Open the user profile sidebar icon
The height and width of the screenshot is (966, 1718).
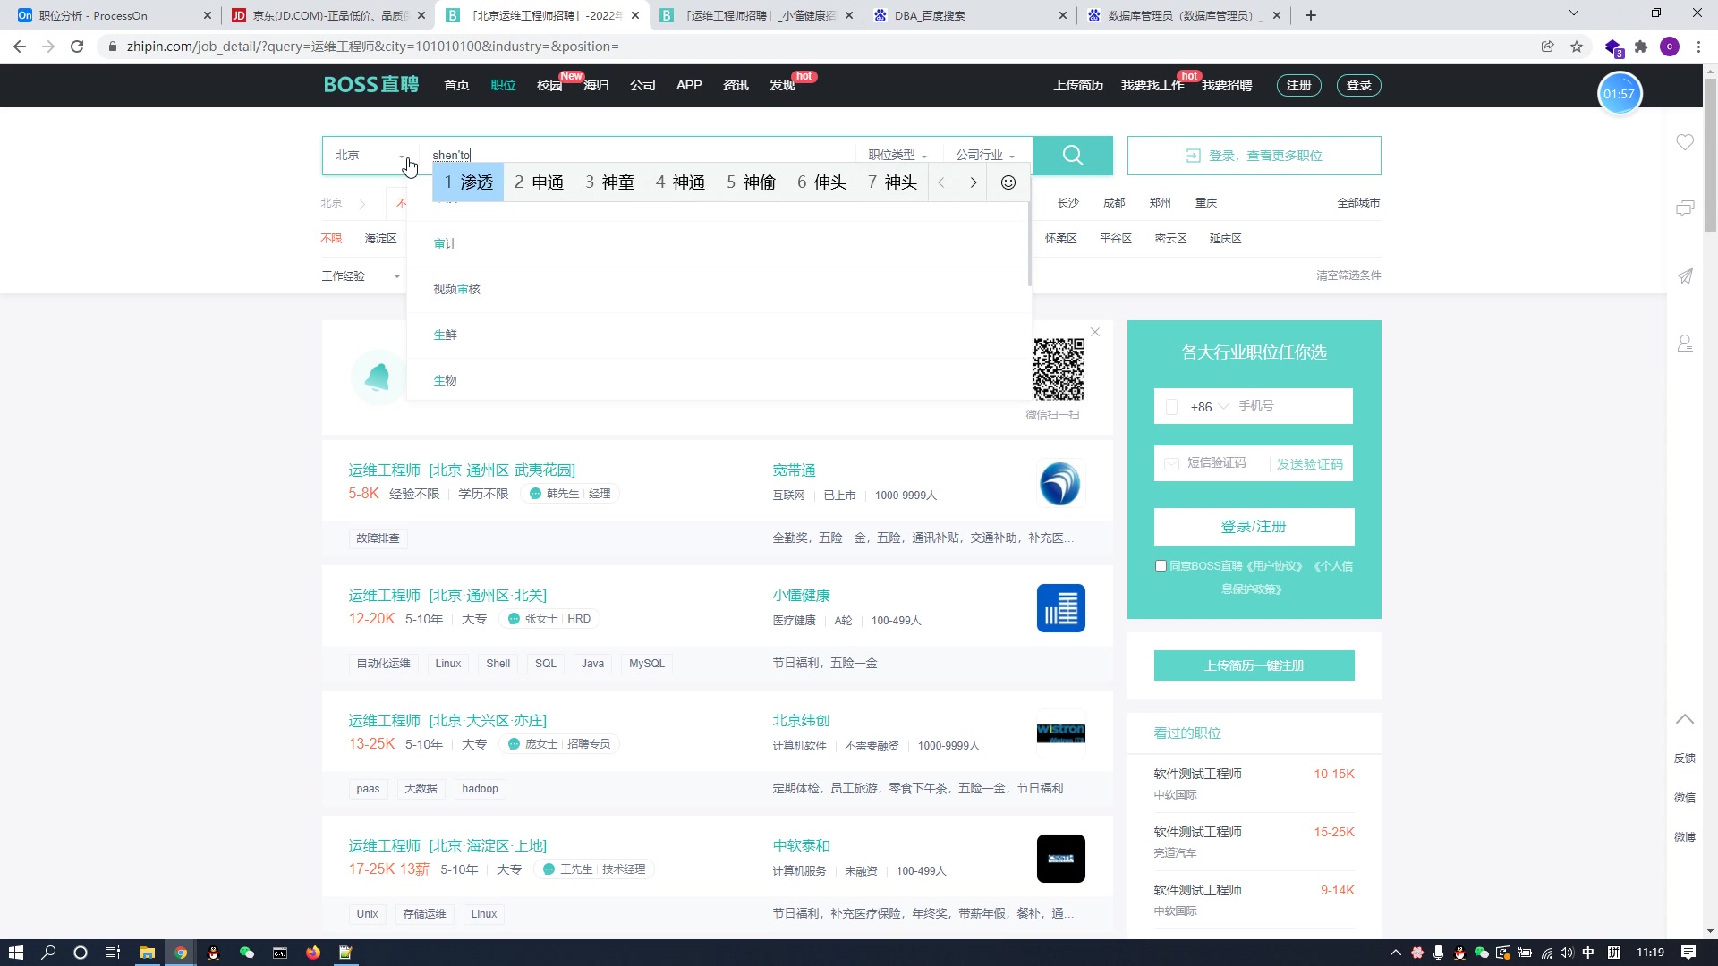click(x=1685, y=343)
